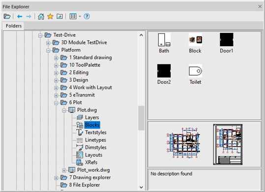Click the add-folder-to-favorites icon

pos(59,16)
